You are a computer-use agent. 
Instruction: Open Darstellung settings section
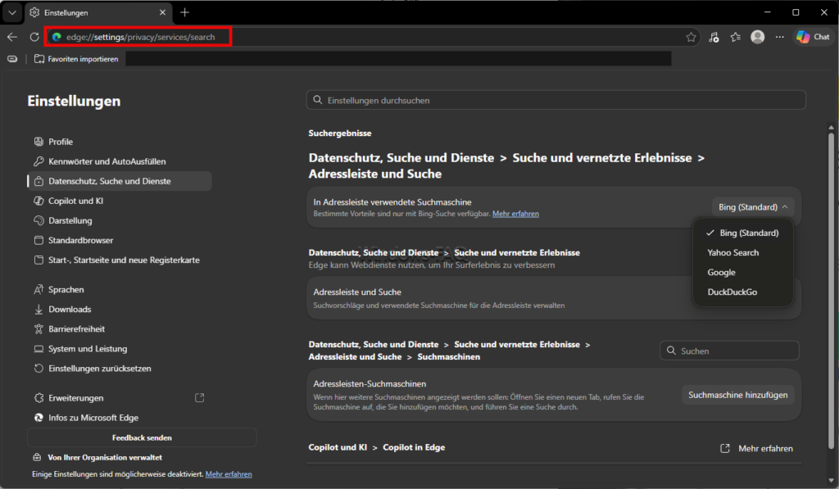point(120,221)
